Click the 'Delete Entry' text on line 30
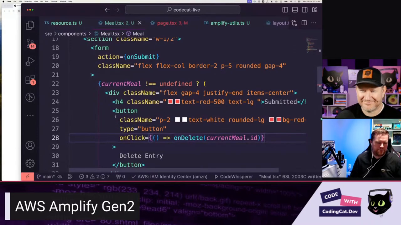The width and height of the screenshot is (401, 225). click(x=141, y=156)
